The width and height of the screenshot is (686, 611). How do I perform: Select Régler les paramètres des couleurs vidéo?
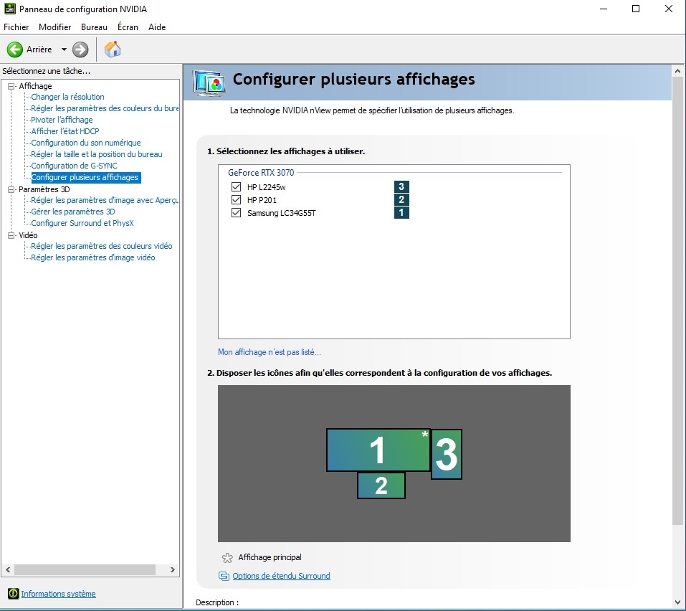(x=102, y=246)
